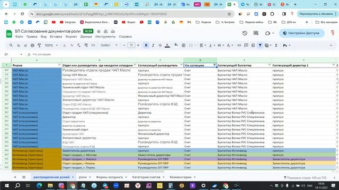
Task: Toggle strikethrough formatting
Action: (x=160, y=45)
